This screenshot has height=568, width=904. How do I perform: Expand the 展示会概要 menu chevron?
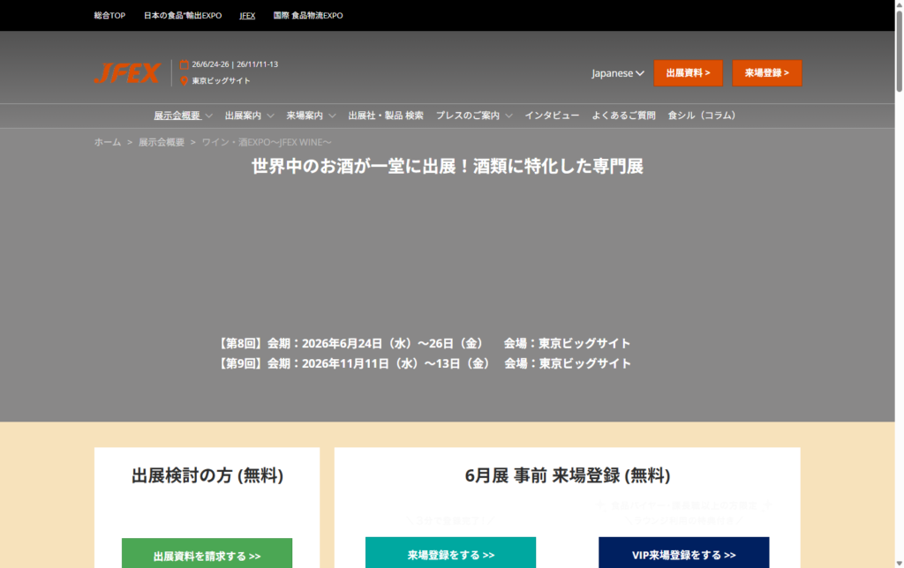coord(208,116)
